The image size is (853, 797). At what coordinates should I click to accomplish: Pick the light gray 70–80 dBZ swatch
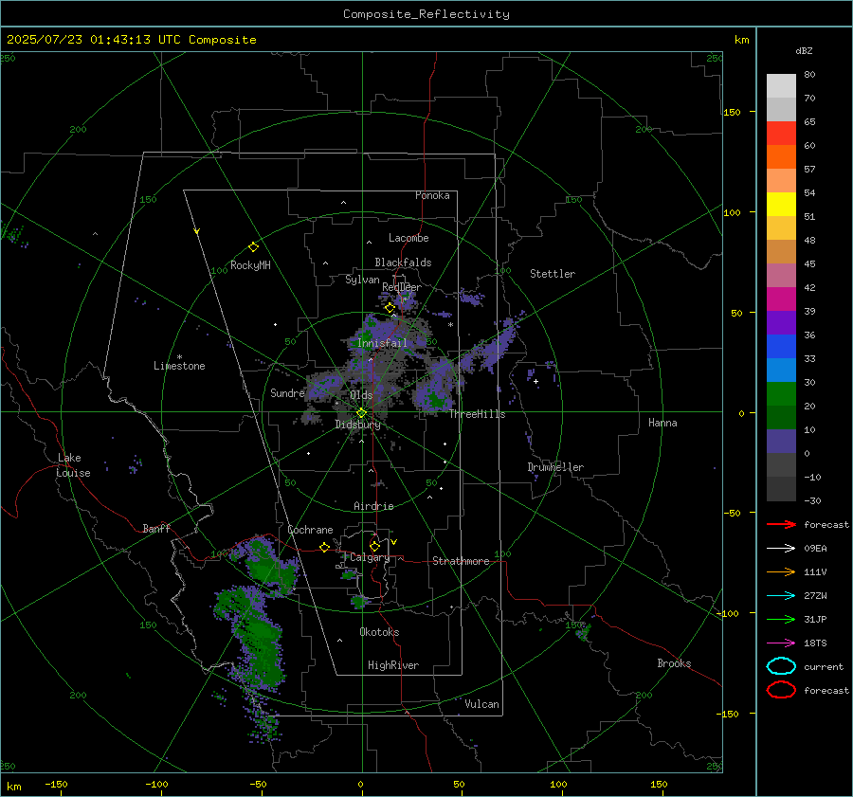781,86
